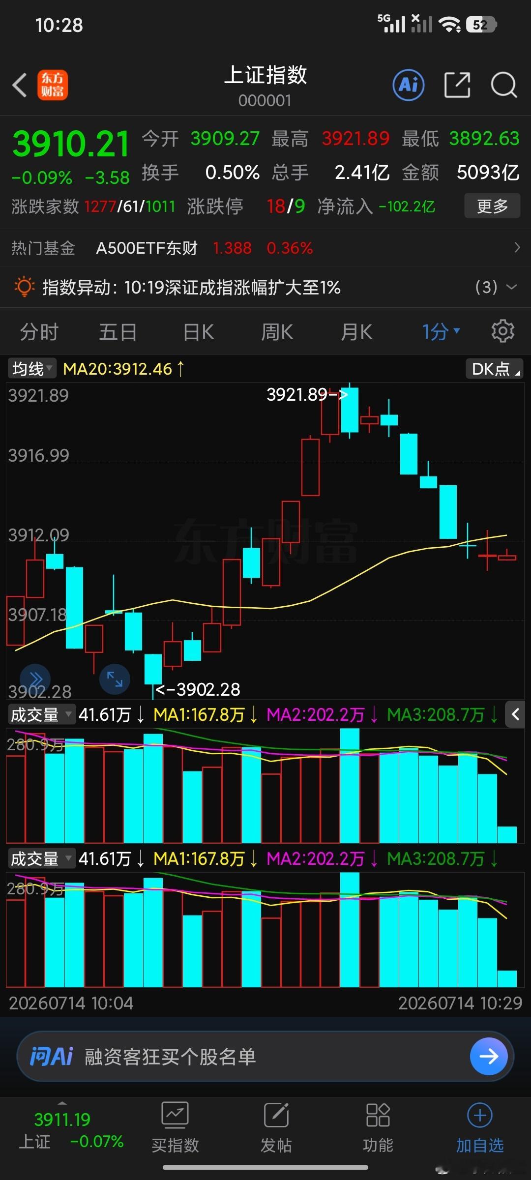Open the first 成交量 indicator dropdown

pyautogui.click(x=41, y=714)
